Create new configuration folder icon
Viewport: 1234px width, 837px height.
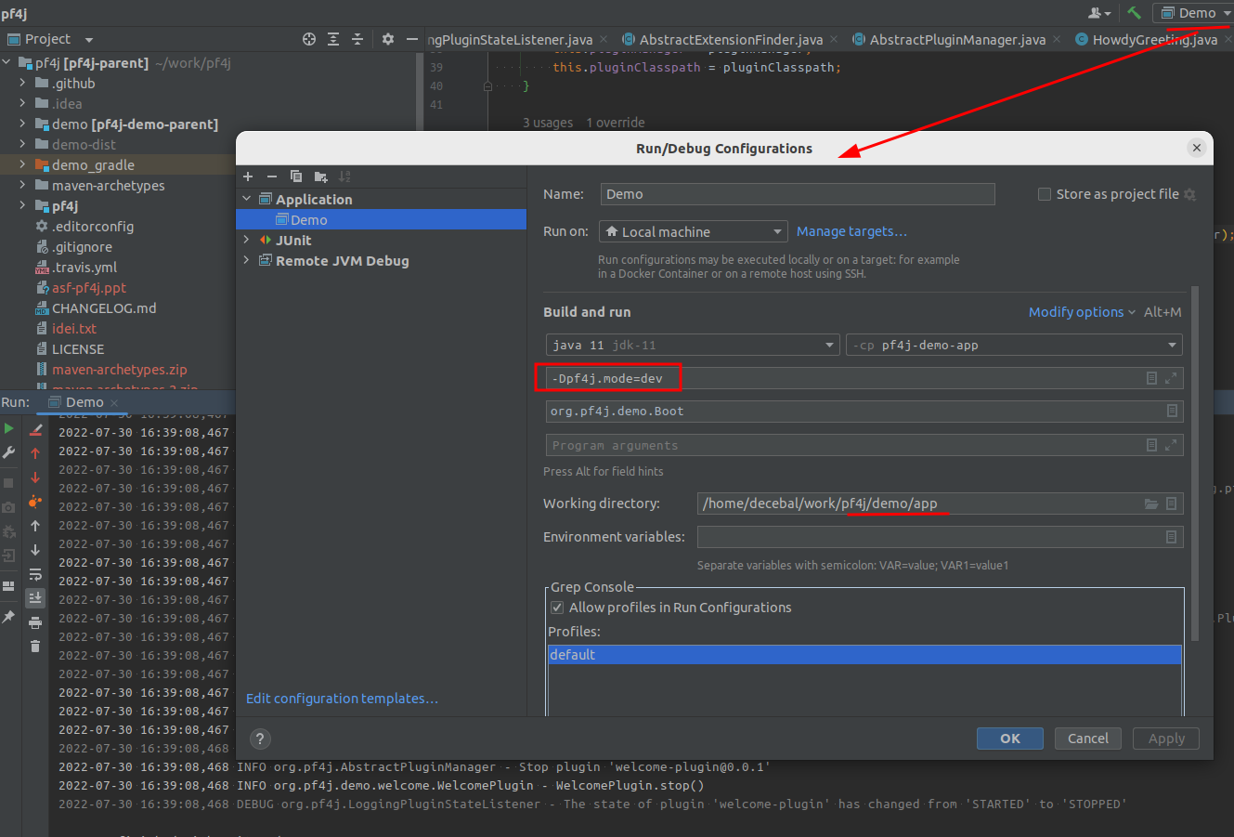321,177
